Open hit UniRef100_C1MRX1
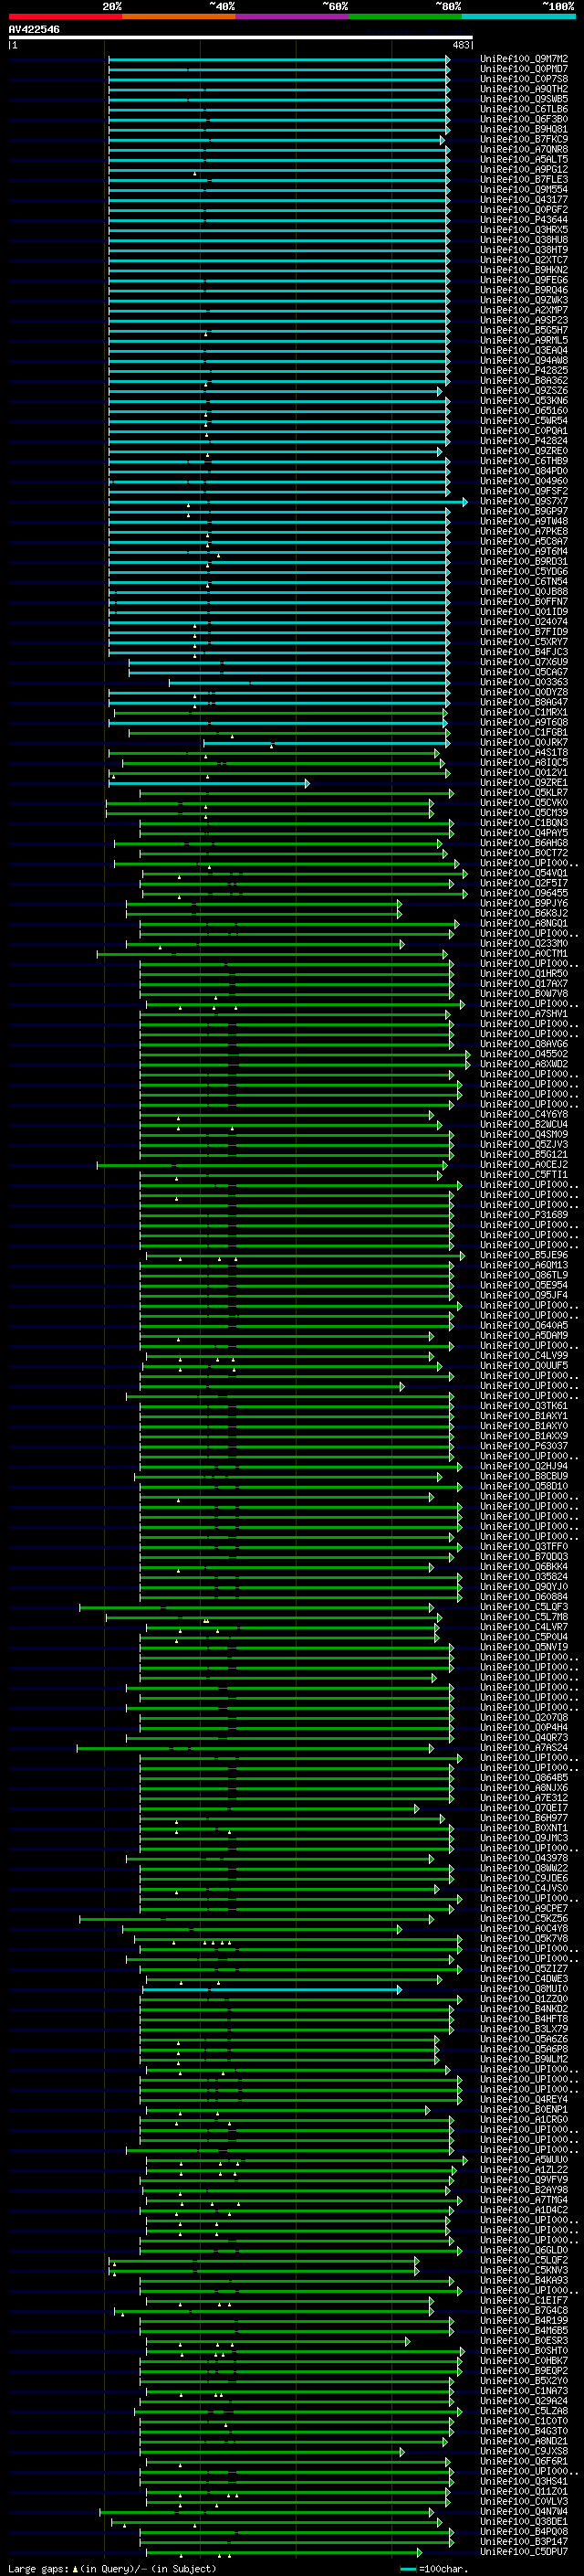This screenshot has height=2576, width=584. tap(524, 712)
